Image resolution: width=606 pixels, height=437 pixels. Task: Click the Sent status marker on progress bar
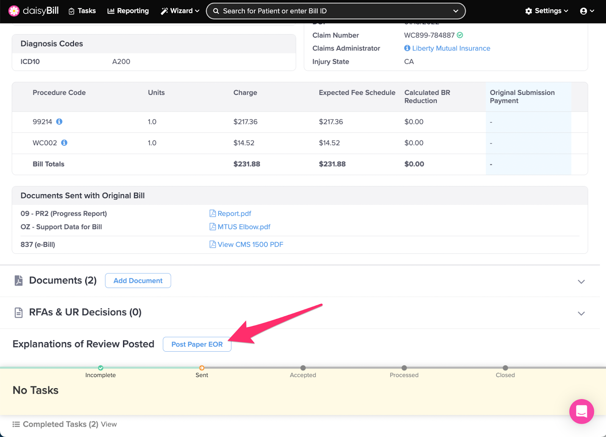[x=202, y=368]
